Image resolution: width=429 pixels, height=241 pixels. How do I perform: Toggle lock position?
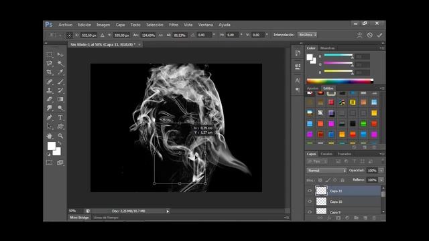(x=335, y=180)
